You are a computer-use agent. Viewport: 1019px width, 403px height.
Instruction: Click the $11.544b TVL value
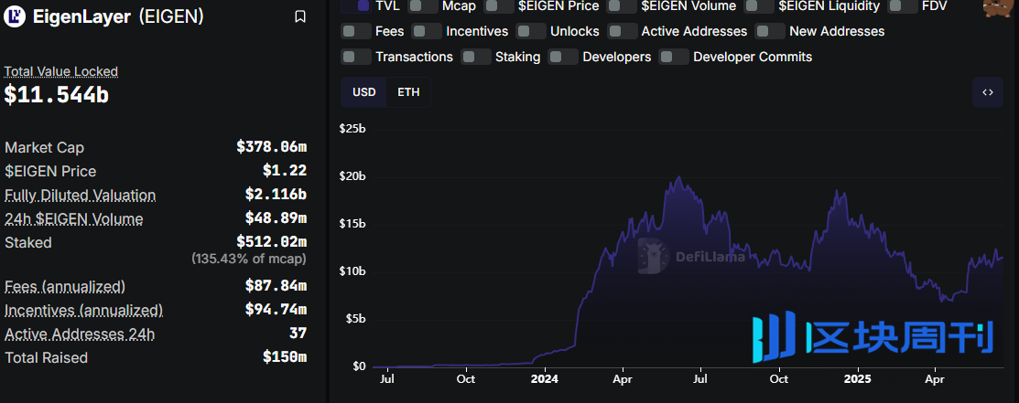(x=57, y=95)
